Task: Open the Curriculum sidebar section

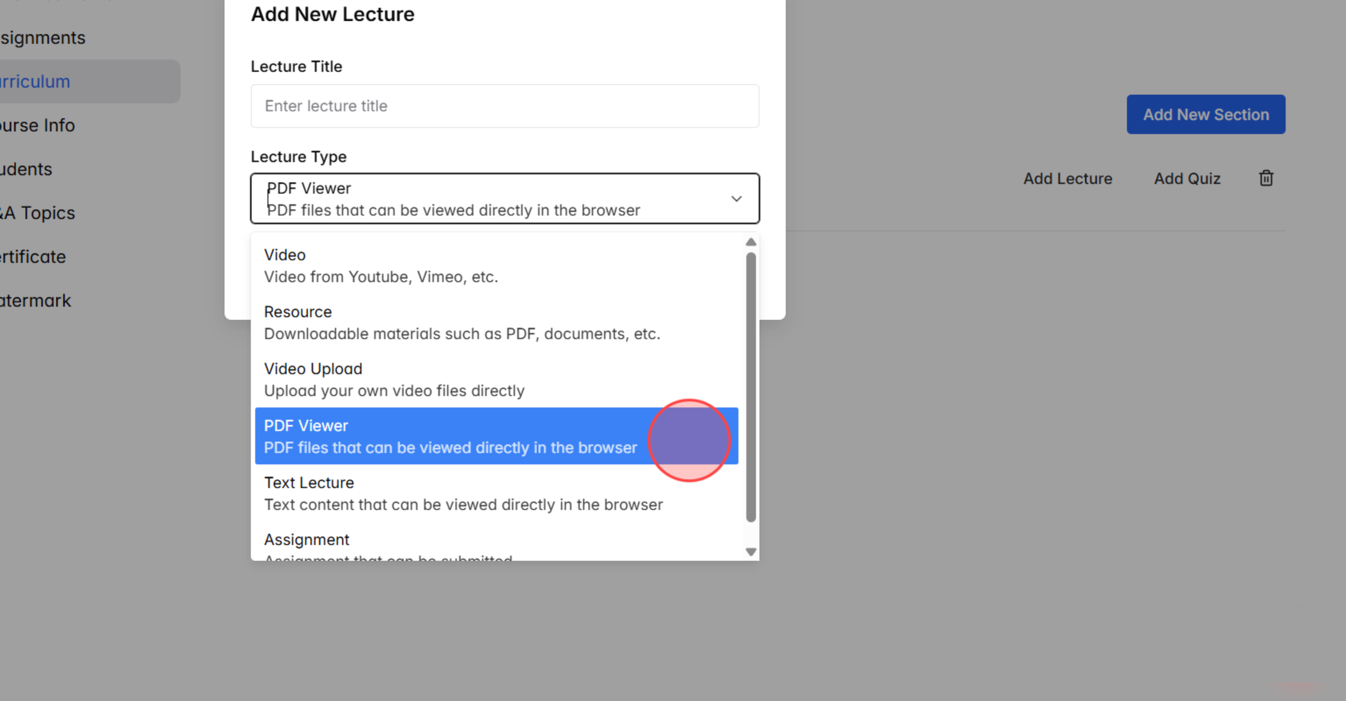Action: tap(34, 81)
